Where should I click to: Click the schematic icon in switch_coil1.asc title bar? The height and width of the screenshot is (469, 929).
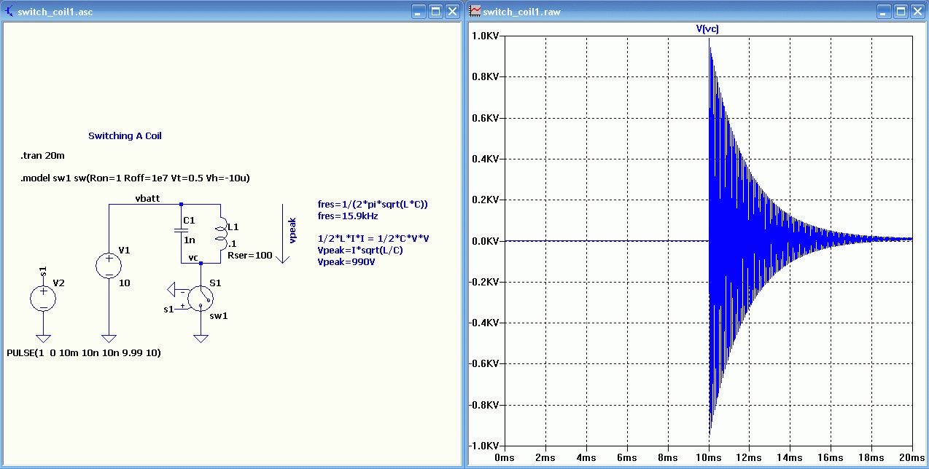pyautogui.click(x=9, y=12)
